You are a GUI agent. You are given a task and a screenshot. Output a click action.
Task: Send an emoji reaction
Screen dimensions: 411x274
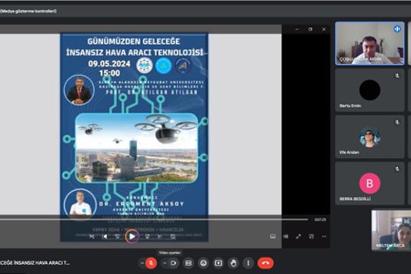(203, 263)
